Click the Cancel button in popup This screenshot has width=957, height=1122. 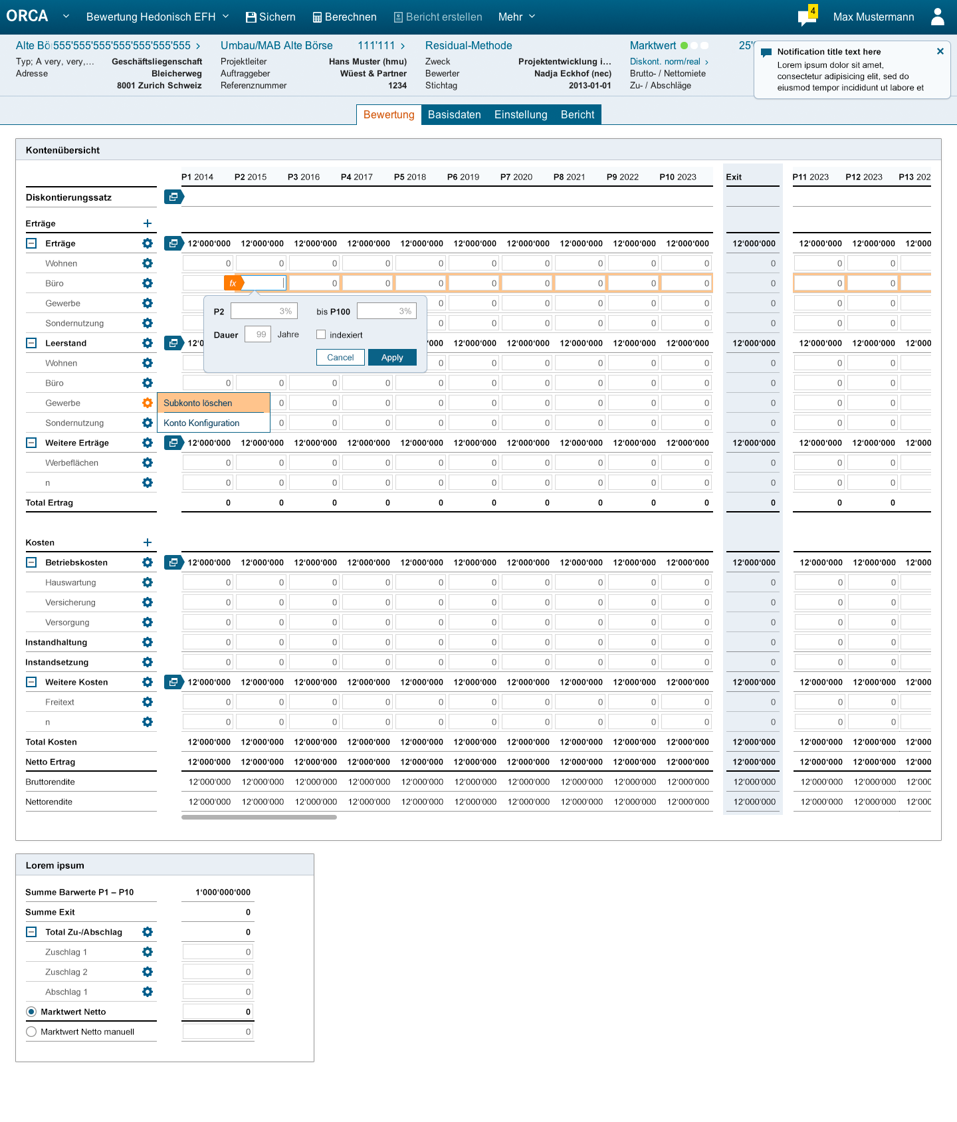tap(340, 357)
